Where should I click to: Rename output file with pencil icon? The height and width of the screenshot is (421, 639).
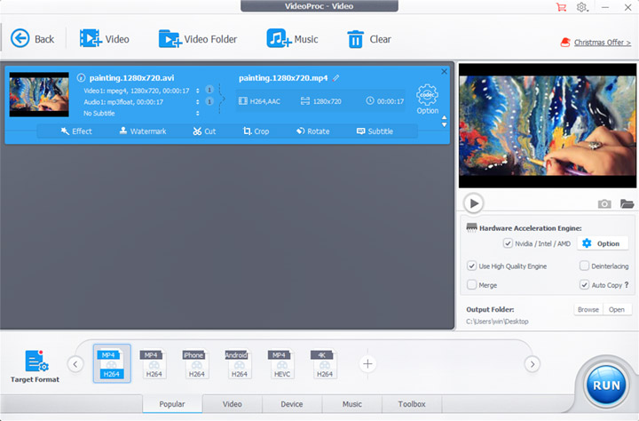[335, 77]
